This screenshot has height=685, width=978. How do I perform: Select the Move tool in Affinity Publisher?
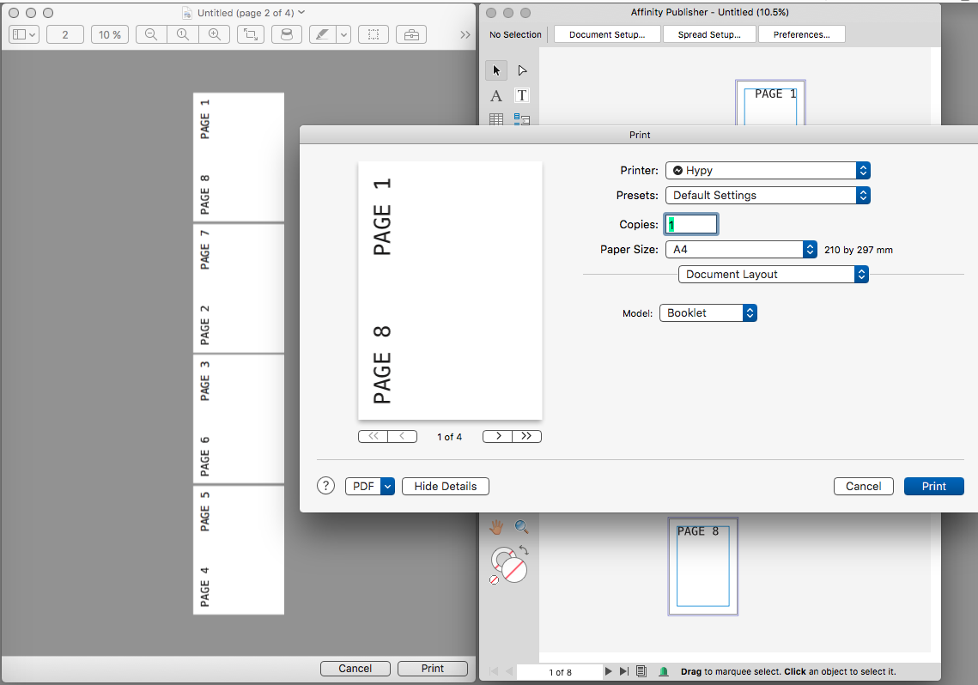click(x=496, y=70)
